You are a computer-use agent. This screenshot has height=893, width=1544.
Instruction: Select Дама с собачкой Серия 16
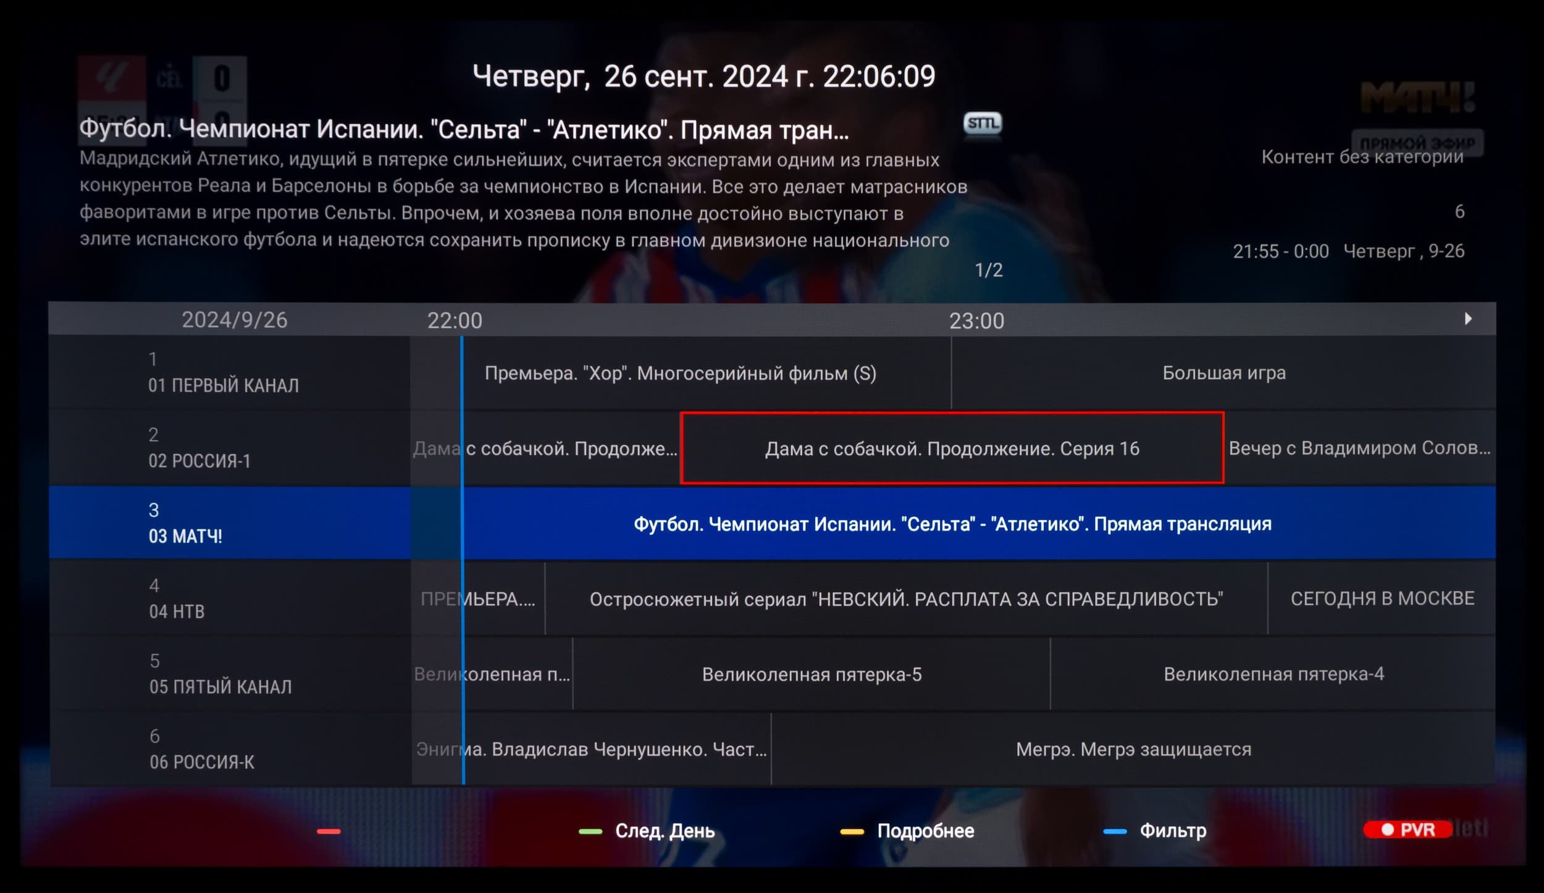coord(952,448)
